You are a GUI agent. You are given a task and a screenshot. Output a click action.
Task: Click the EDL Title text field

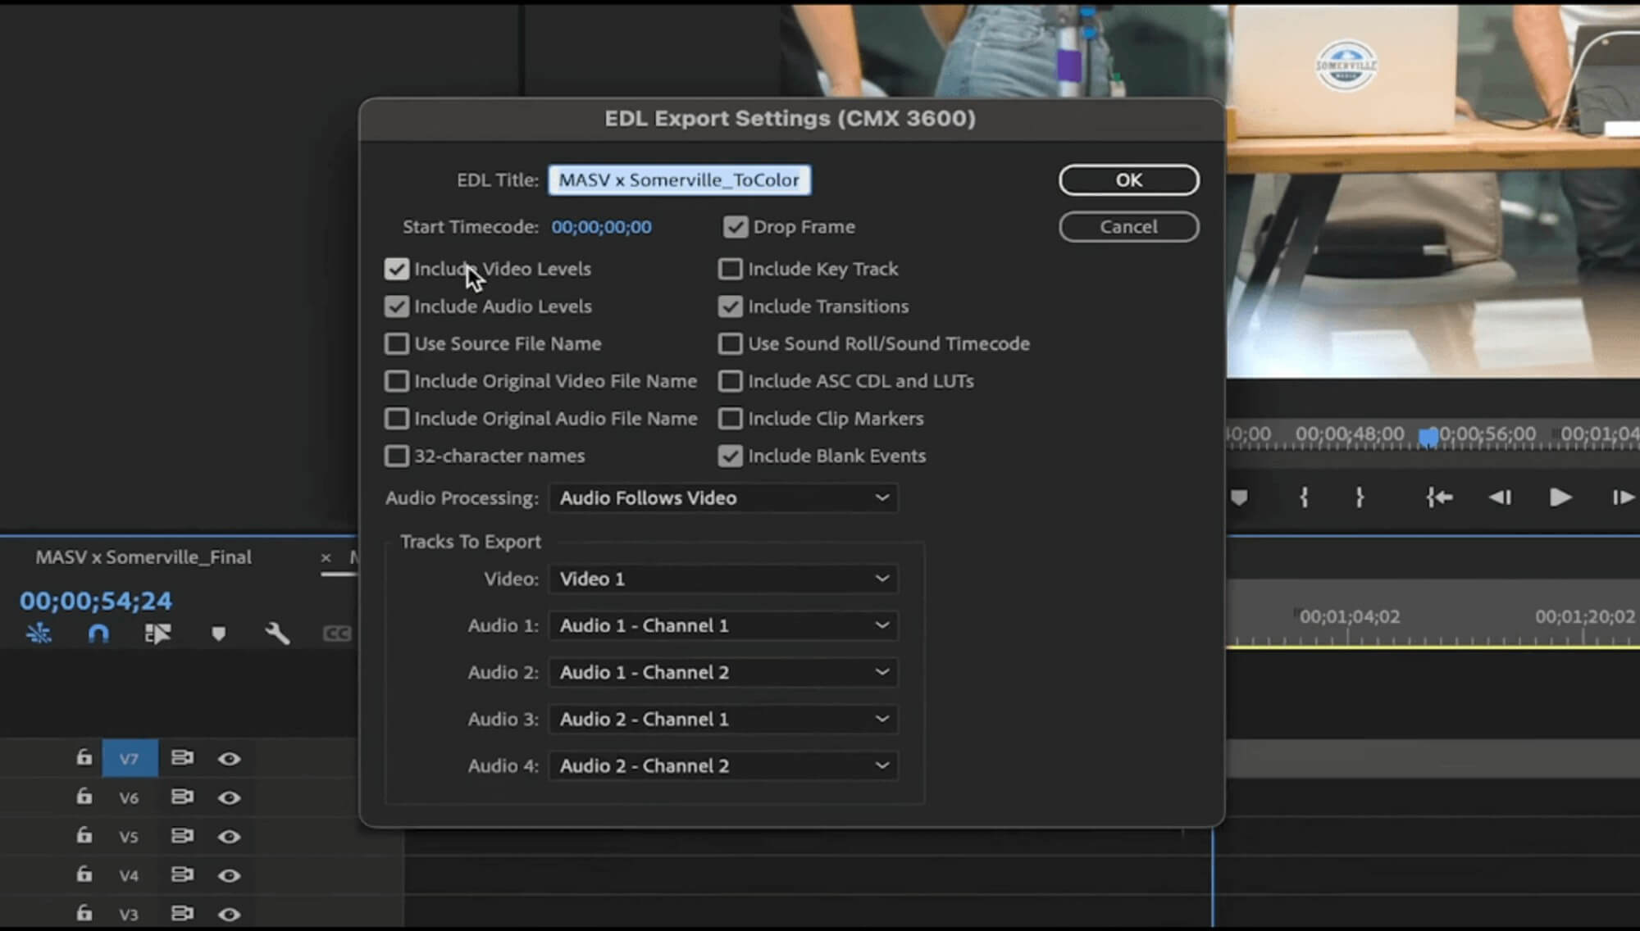[679, 180]
